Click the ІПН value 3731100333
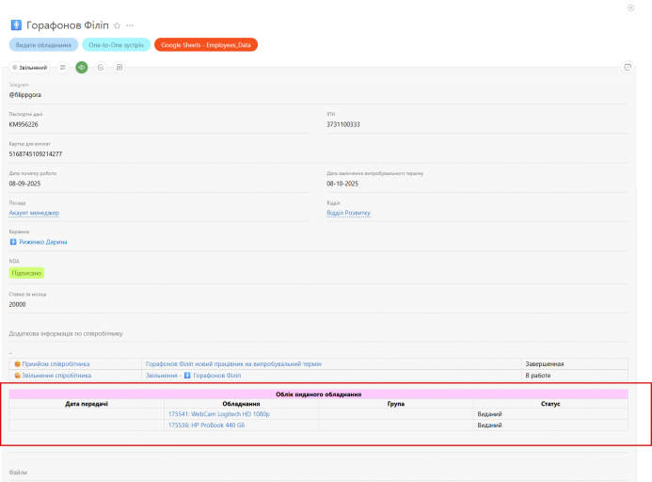 click(x=343, y=124)
